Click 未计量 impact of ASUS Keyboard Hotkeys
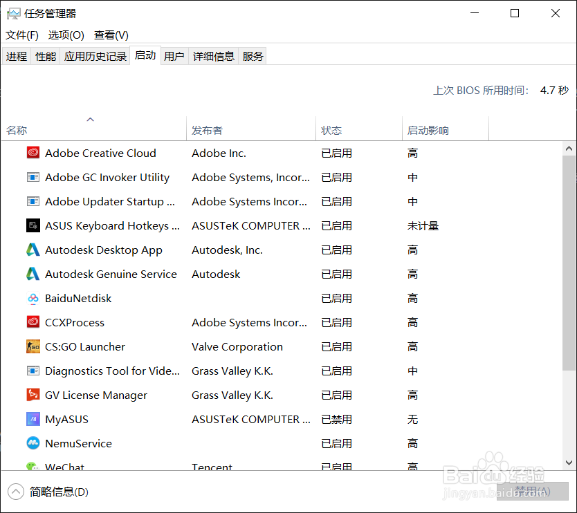This screenshot has height=513, width=577. point(423,226)
